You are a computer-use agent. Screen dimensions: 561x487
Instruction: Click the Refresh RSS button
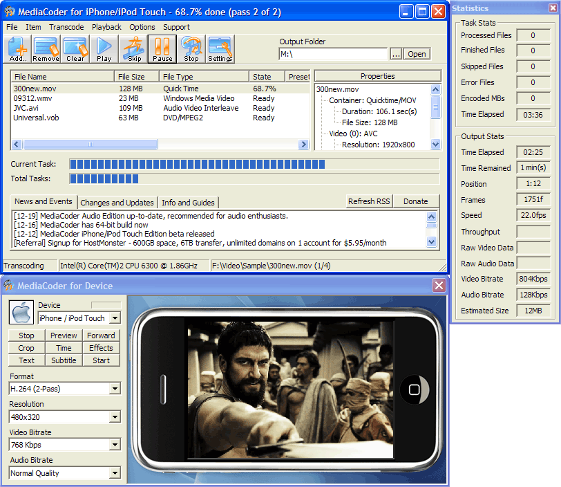pyautogui.click(x=369, y=201)
